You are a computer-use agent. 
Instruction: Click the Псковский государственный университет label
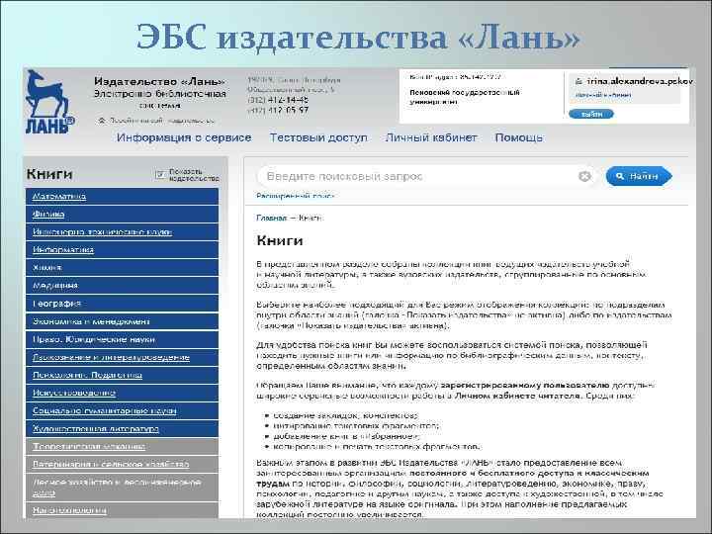pyautogui.click(x=465, y=97)
